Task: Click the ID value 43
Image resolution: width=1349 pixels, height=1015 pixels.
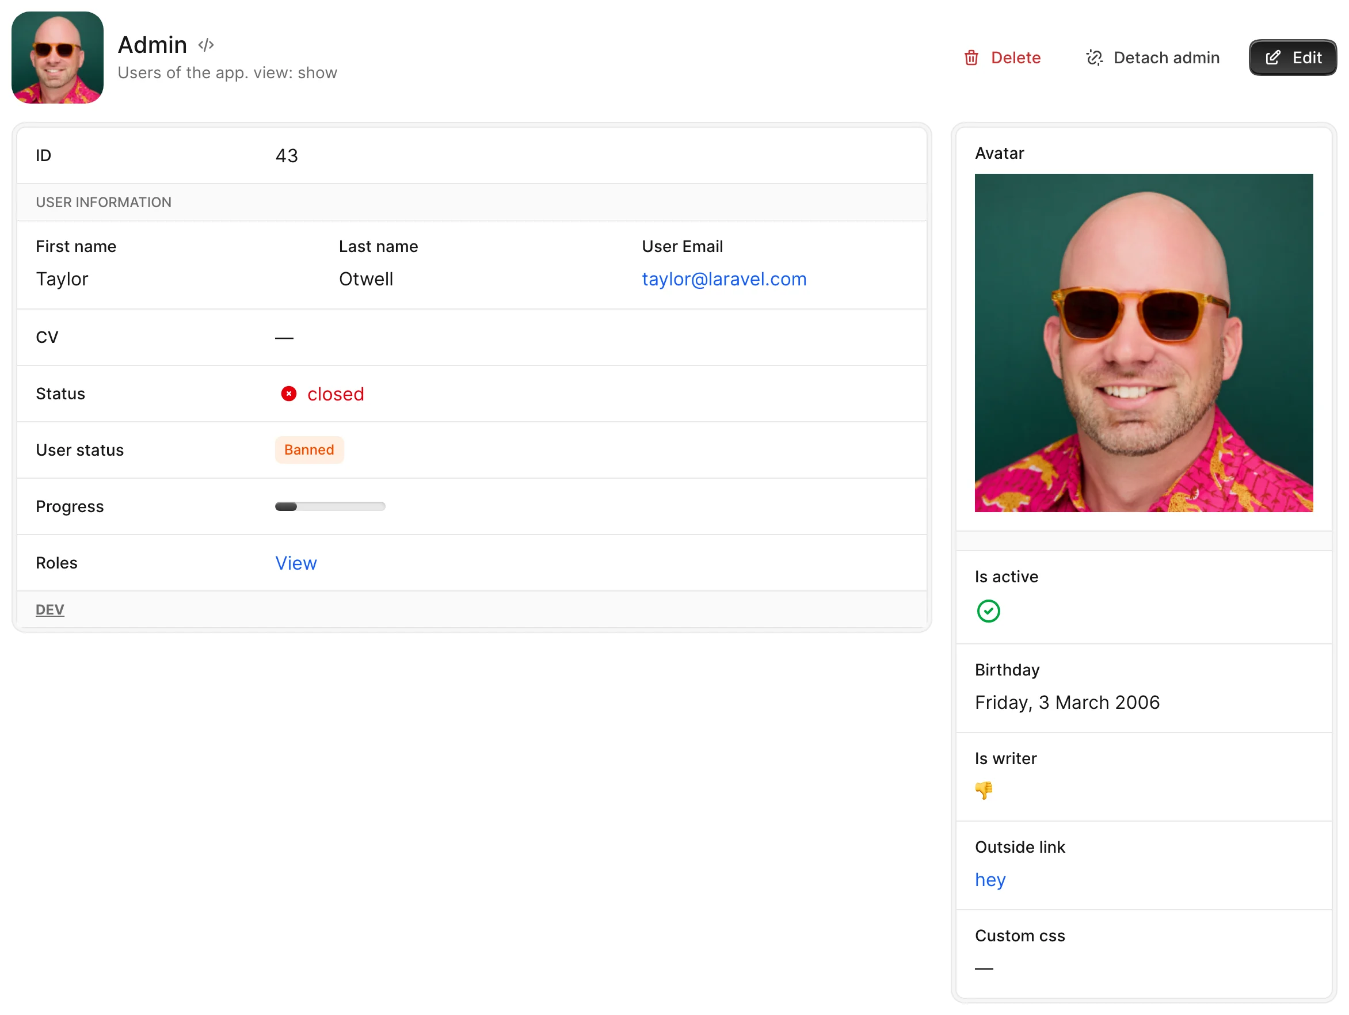Action: [287, 156]
